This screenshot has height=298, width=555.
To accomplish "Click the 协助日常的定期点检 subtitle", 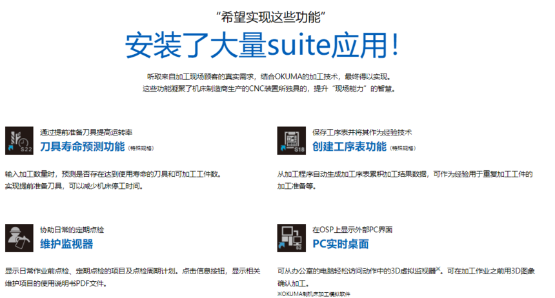I will (72, 230).
